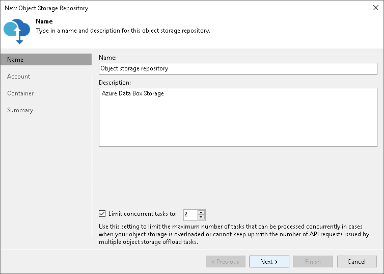Toggle the Limit concurrent tasks checkbox
The height and width of the screenshot is (274, 384).
click(102, 214)
